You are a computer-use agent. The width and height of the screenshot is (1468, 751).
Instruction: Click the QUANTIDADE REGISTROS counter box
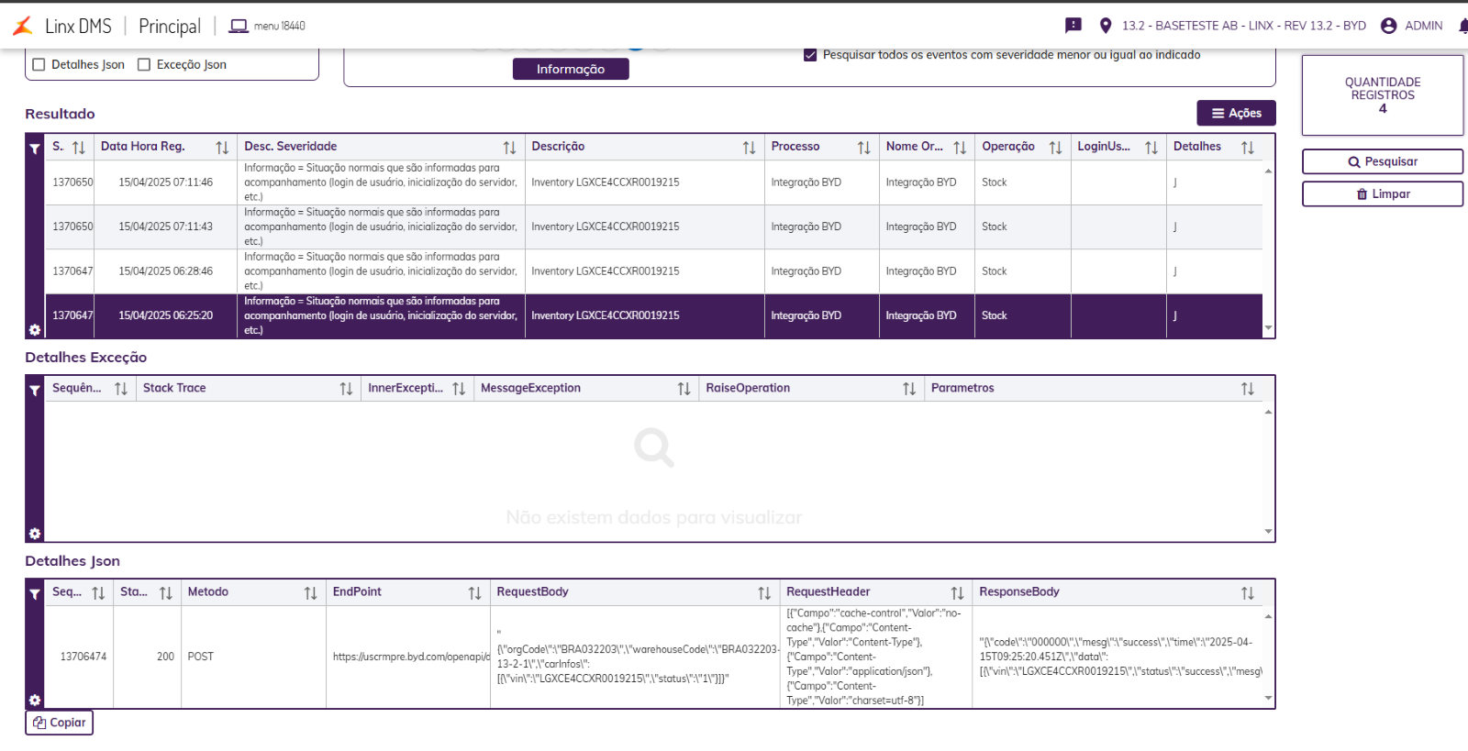[1383, 95]
